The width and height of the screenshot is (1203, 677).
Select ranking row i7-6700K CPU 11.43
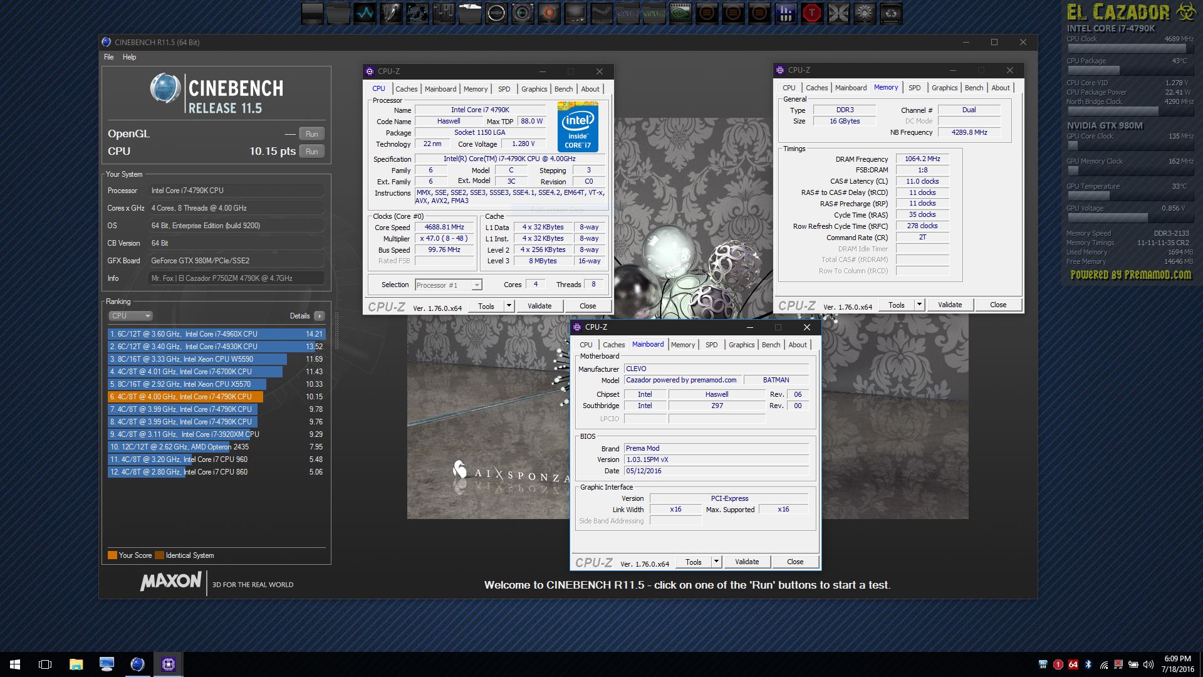click(216, 372)
